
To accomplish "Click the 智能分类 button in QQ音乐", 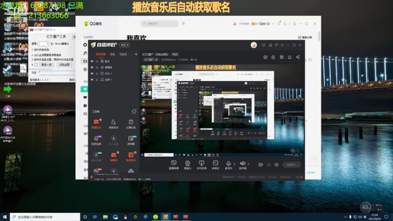I will 305,37.
